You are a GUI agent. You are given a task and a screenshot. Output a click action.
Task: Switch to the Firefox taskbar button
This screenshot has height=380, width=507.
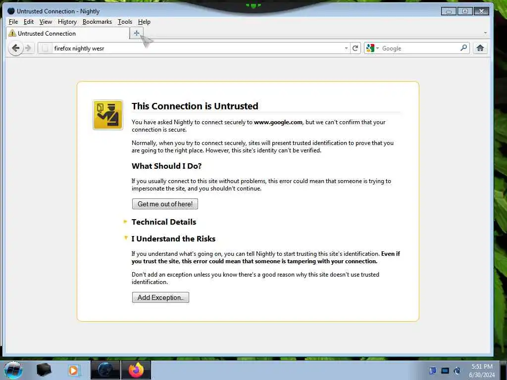(x=136, y=370)
